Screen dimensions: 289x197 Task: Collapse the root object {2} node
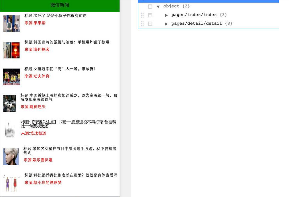[x=158, y=7]
